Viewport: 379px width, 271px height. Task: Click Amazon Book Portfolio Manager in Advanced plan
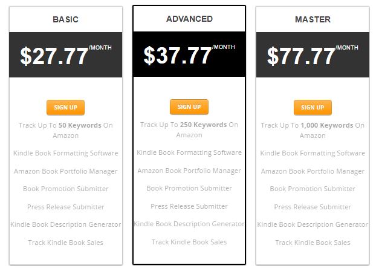point(189,171)
